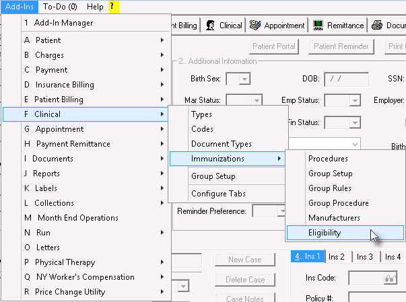Click the Patient Reminder button

pyautogui.click(x=341, y=46)
